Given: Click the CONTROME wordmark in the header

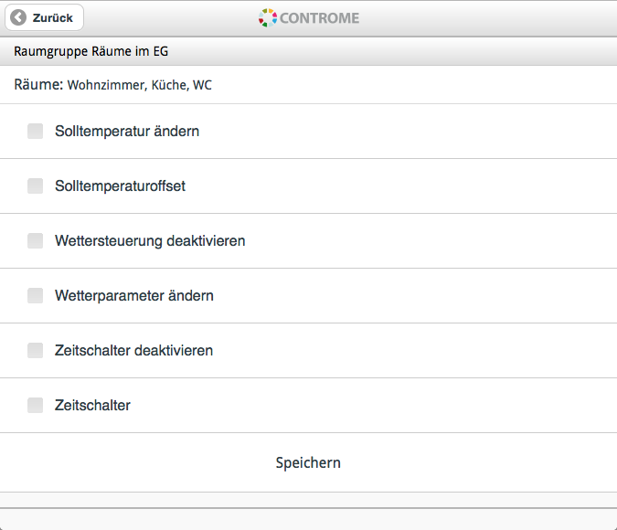Looking at the screenshot, I should pyautogui.click(x=319, y=18).
